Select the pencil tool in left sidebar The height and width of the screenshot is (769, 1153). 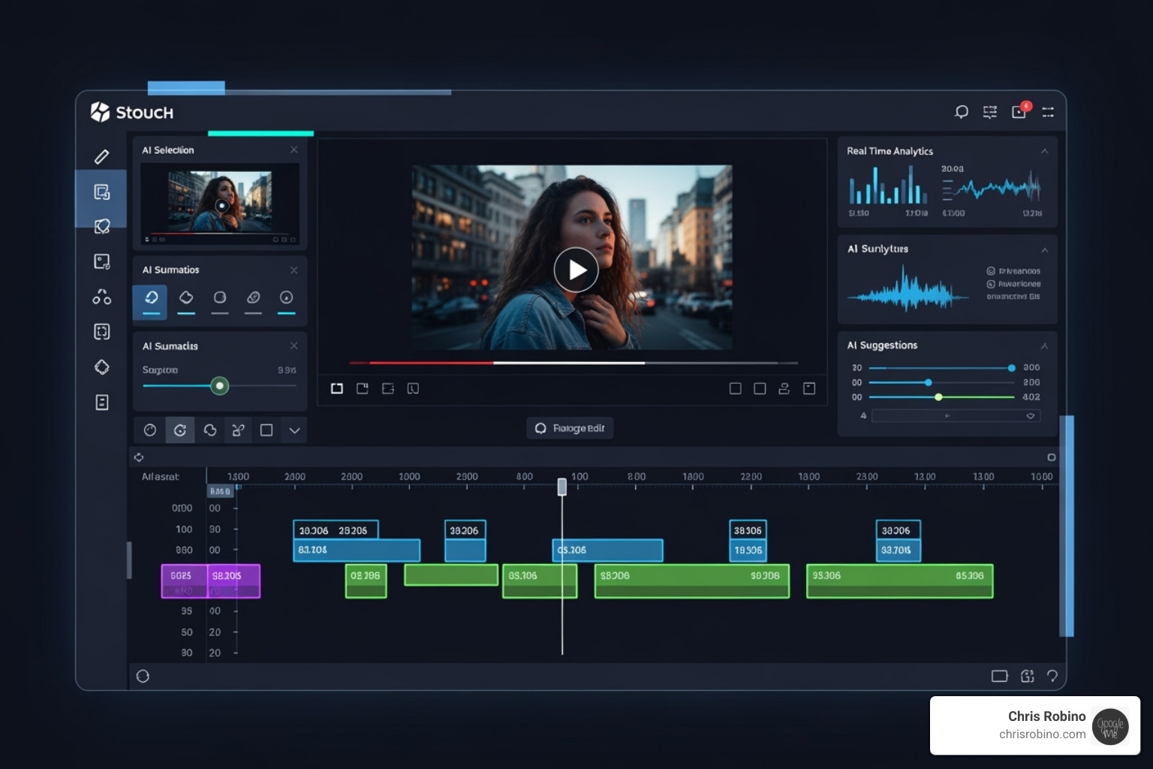[x=101, y=156]
